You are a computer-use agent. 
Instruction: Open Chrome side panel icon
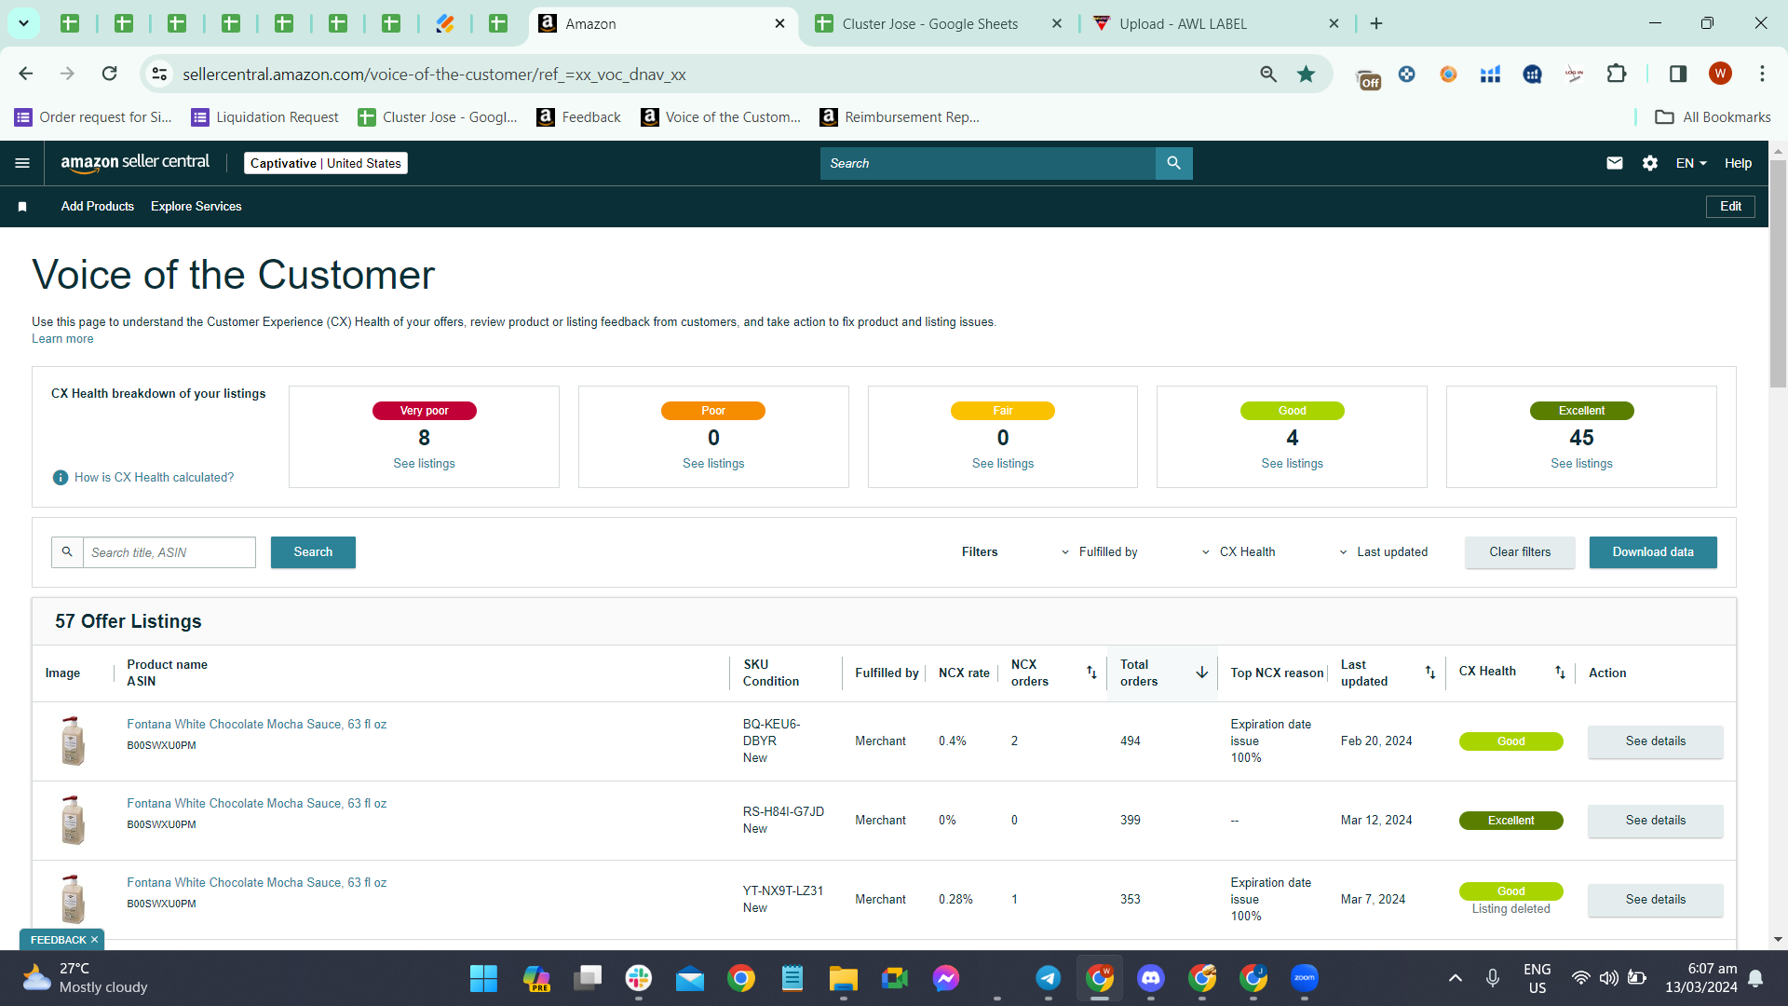pyautogui.click(x=1678, y=74)
